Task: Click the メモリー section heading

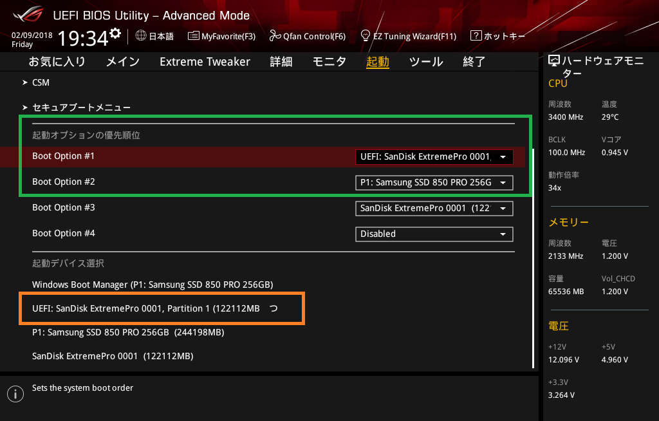Action: click(568, 222)
